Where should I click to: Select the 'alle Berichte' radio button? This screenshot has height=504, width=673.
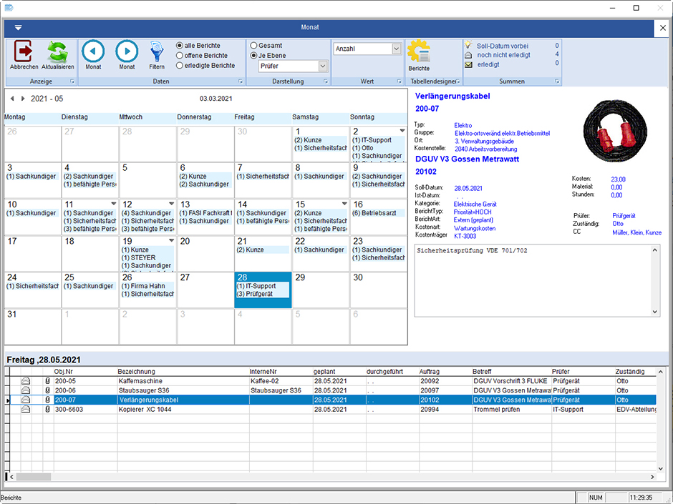pyautogui.click(x=180, y=46)
